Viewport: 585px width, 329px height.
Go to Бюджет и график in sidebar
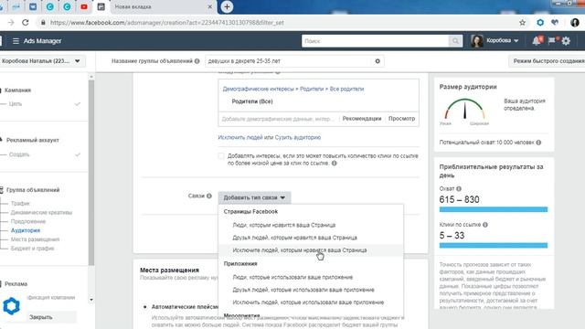tap(33, 249)
